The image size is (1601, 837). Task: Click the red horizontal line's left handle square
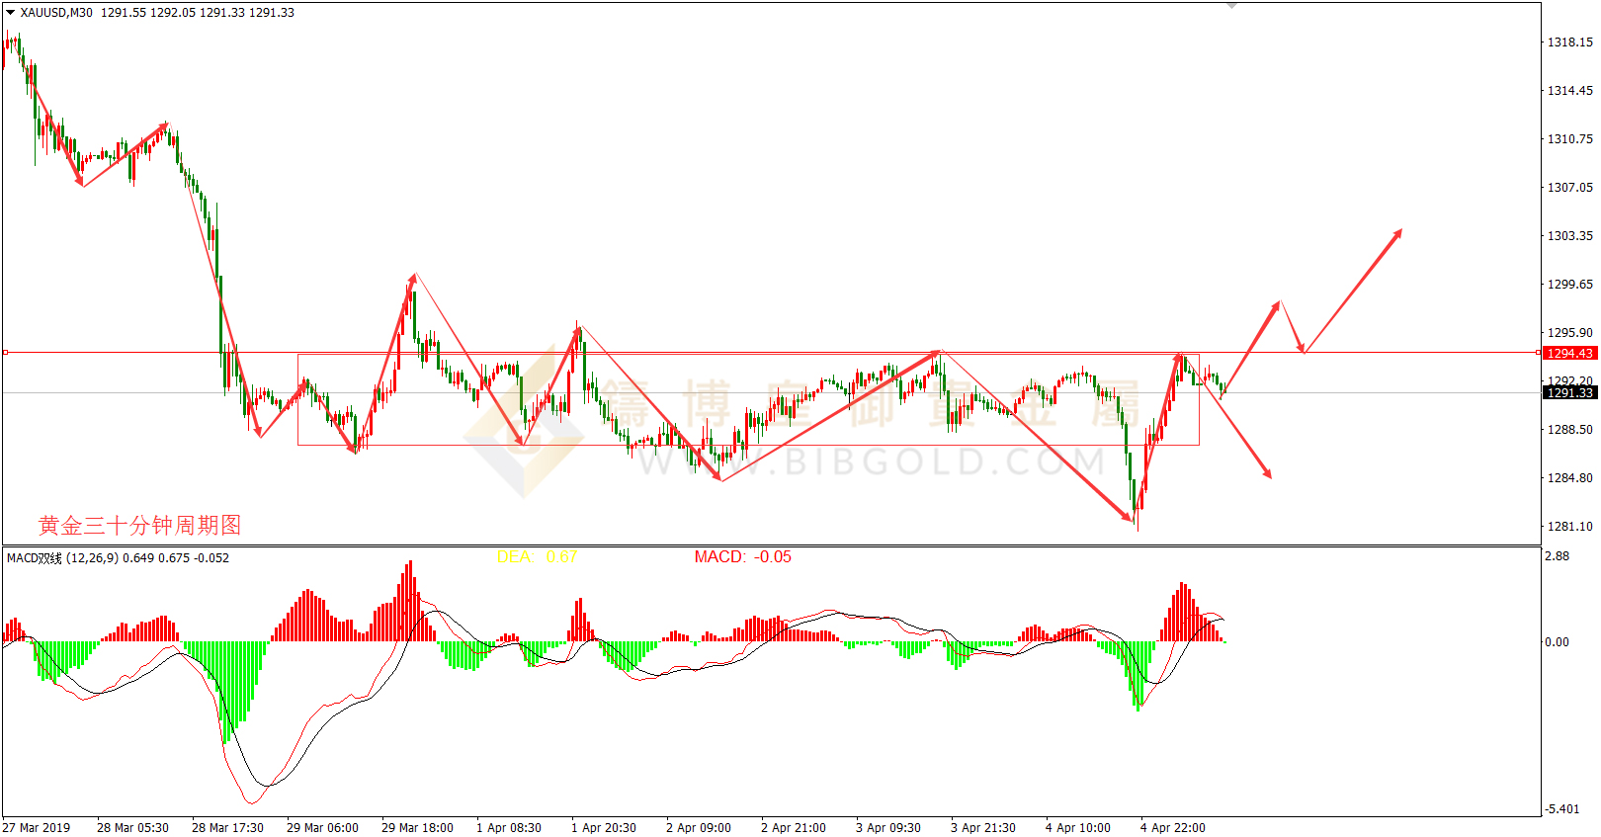[5, 352]
